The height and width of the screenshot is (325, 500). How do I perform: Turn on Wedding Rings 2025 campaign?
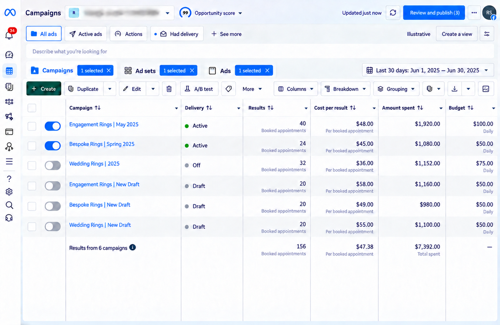(52, 165)
